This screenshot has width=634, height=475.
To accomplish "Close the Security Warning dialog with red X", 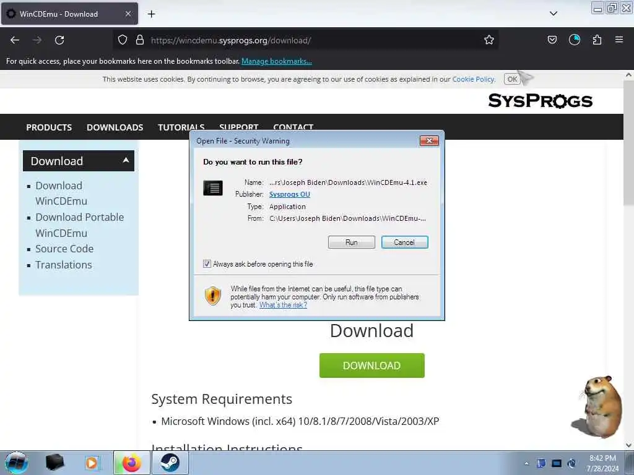I will tap(430, 140).
